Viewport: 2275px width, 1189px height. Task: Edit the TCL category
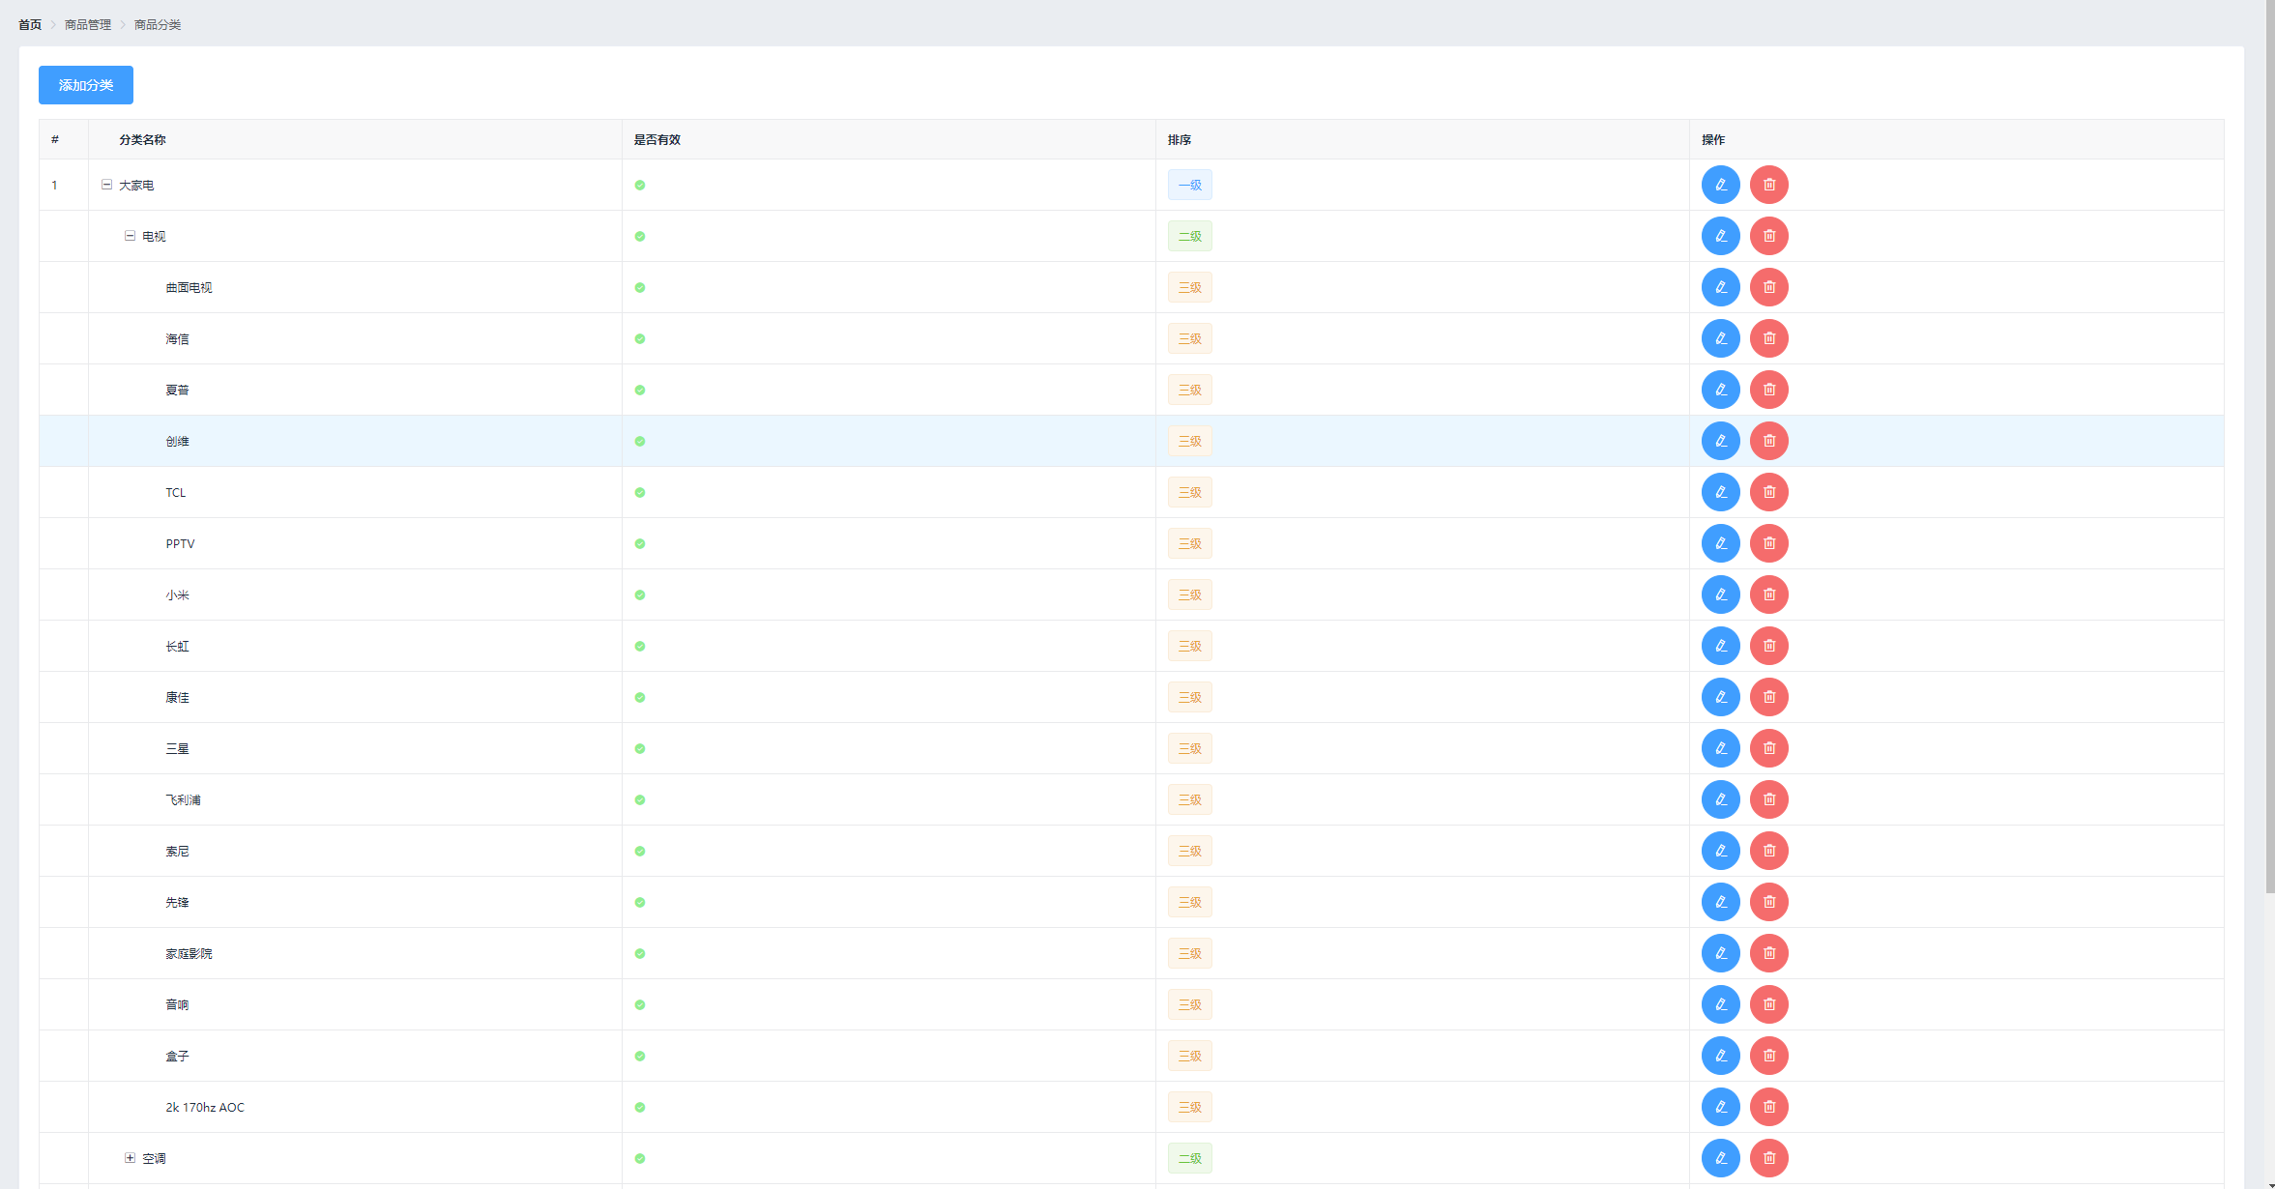tap(1721, 492)
